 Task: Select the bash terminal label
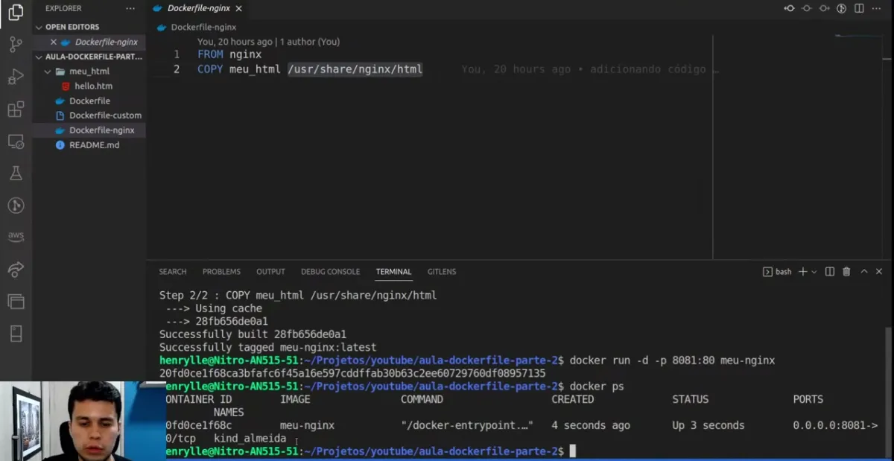(x=777, y=272)
